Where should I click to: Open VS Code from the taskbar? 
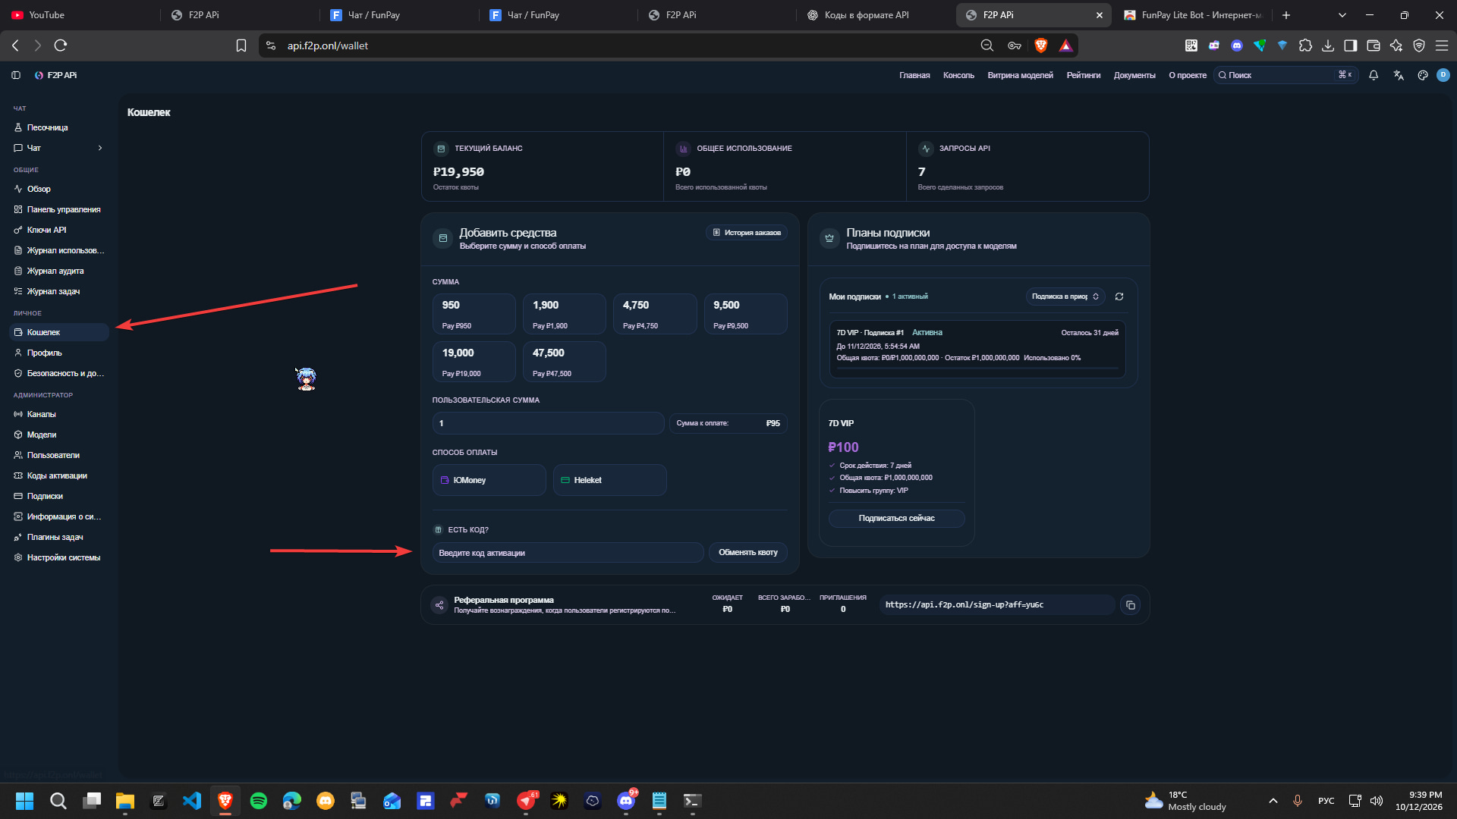pos(192,801)
